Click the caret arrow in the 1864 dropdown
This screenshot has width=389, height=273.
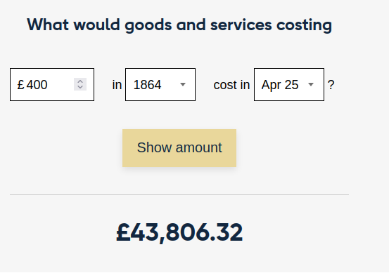[183, 85]
